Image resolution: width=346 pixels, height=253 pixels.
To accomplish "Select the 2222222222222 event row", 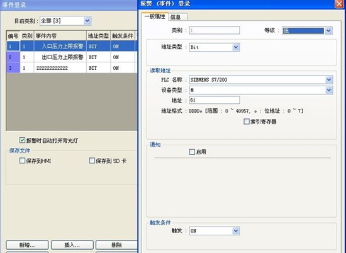I will 72,68.
